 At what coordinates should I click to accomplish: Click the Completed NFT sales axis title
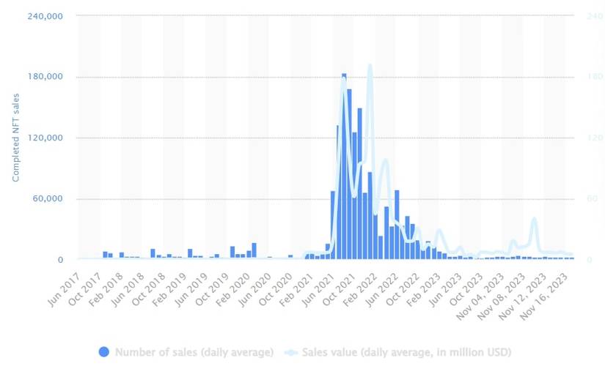coord(15,138)
